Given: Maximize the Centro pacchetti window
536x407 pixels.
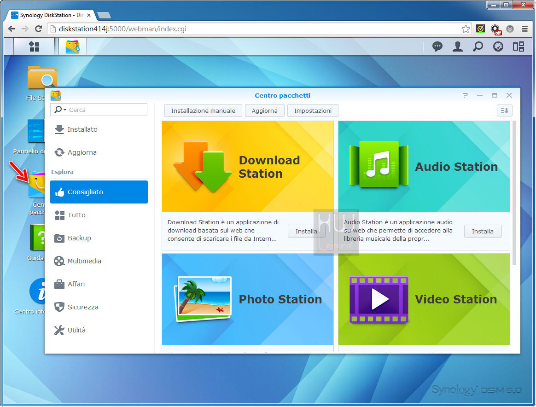Looking at the screenshot, I should tap(494, 95).
